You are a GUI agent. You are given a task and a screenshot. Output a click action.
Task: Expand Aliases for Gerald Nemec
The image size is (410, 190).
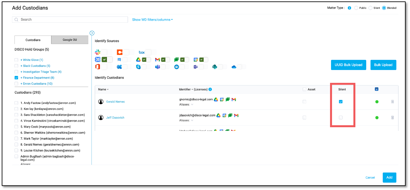(192, 105)
